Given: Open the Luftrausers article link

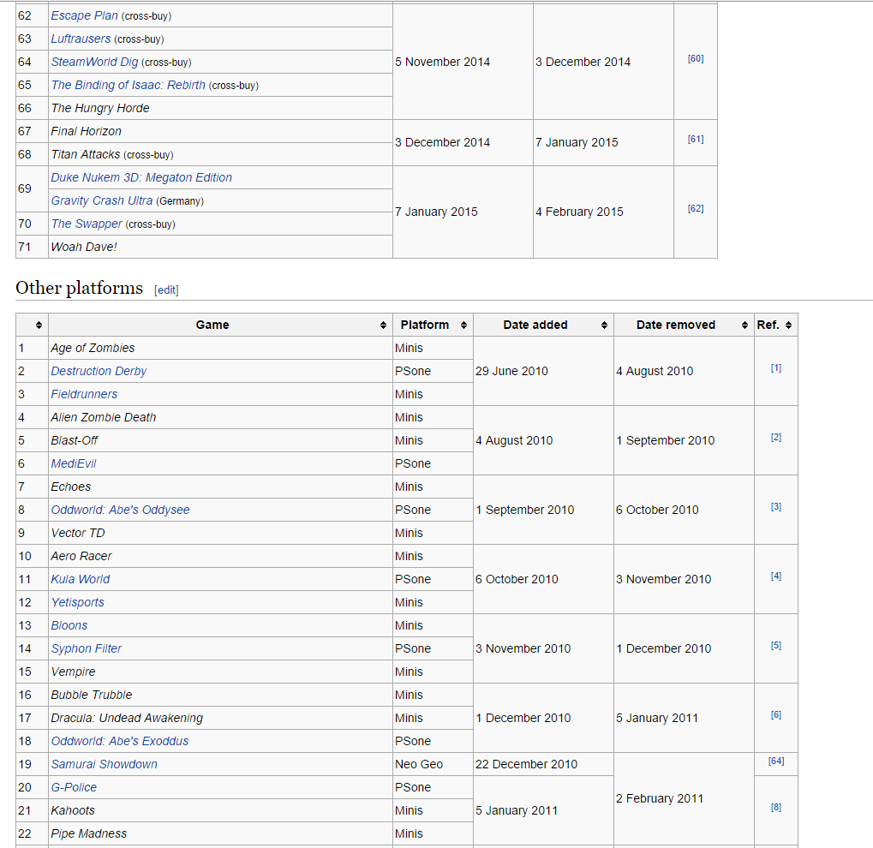Looking at the screenshot, I should [81, 39].
